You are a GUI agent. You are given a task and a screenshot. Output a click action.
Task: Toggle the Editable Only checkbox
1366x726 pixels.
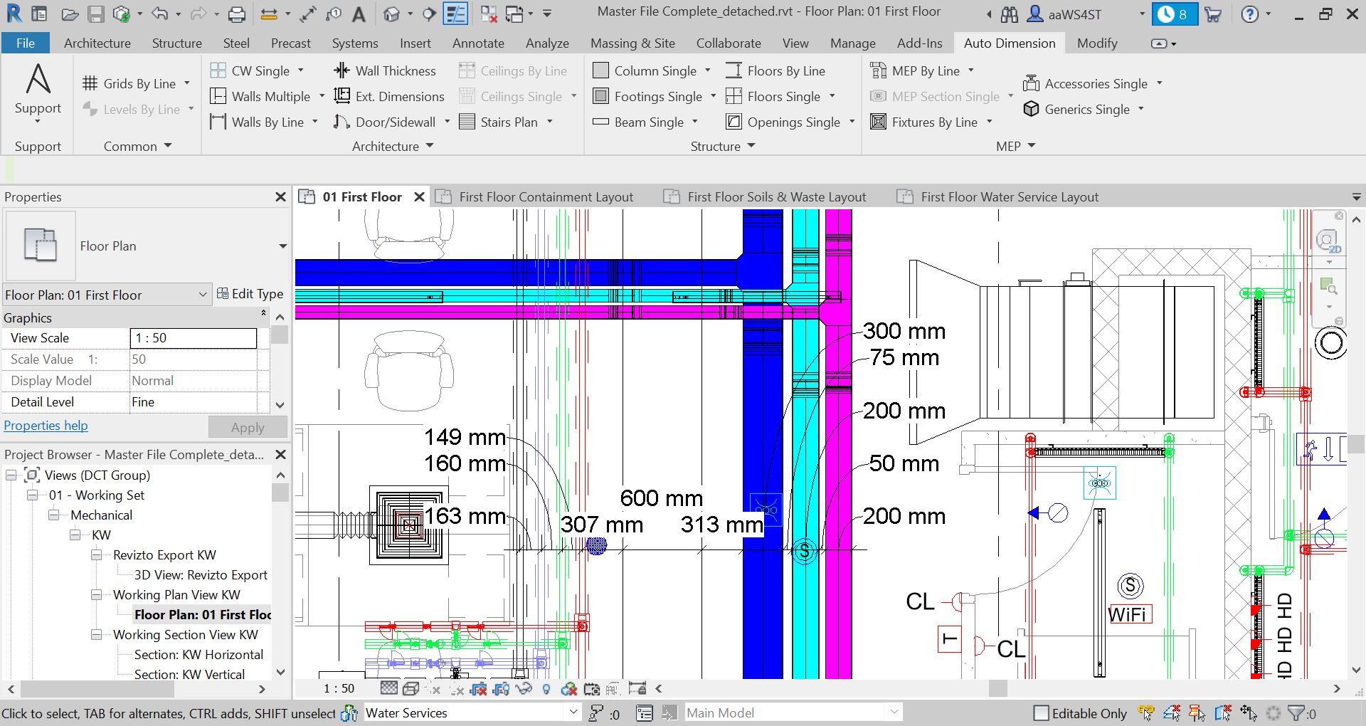click(1041, 713)
